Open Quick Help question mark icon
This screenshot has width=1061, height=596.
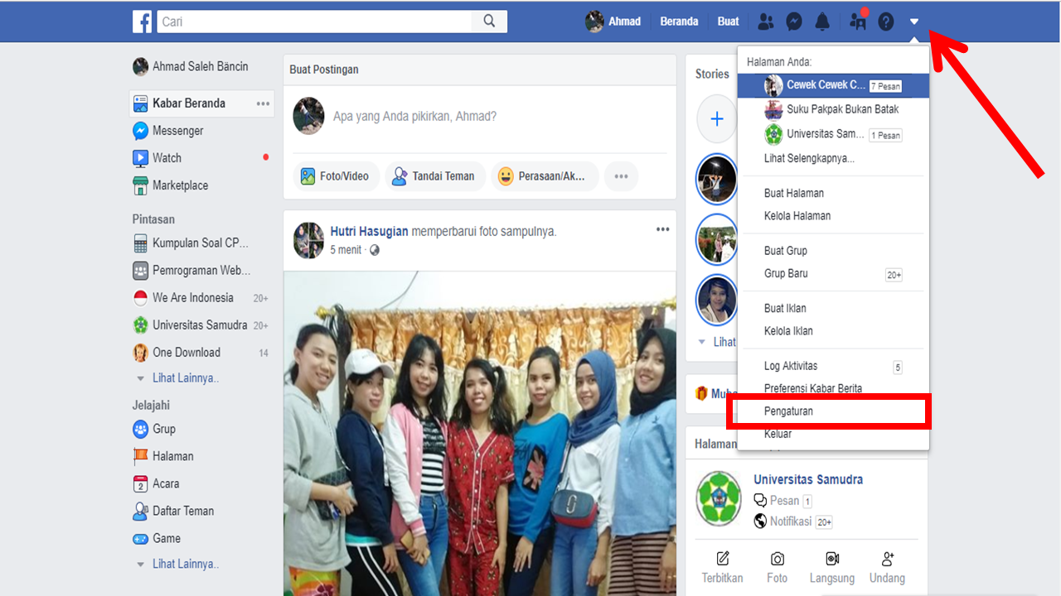click(886, 22)
